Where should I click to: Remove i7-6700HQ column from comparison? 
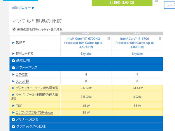(108, 38)
